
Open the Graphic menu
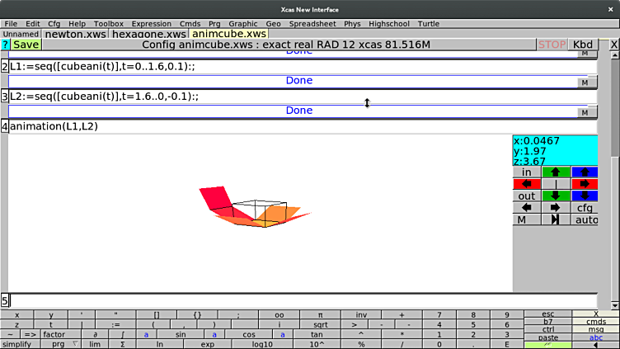pos(243,24)
